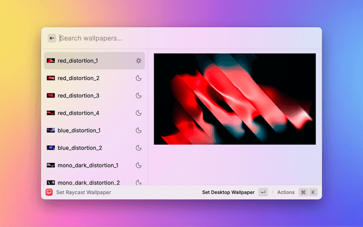
Task: Open the Actions menu
Action: pos(285,192)
